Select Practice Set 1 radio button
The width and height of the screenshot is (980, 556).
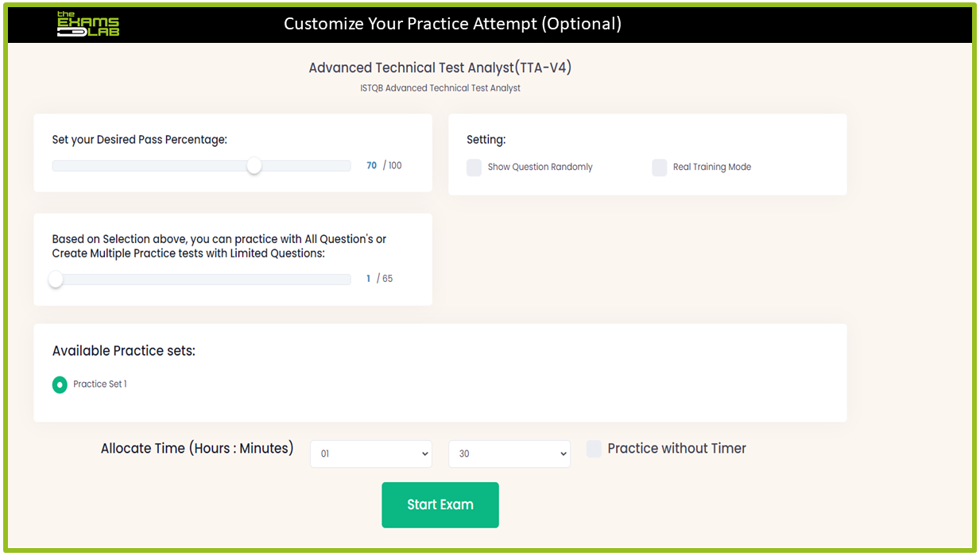click(x=60, y=384)
